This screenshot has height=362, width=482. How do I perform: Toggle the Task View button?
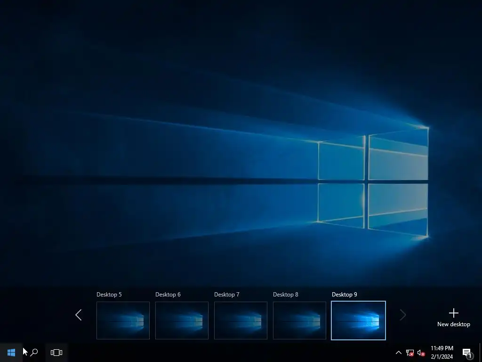click(56, 353)
